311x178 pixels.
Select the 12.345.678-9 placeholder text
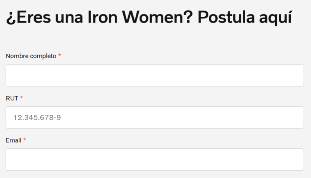[37, 117]
